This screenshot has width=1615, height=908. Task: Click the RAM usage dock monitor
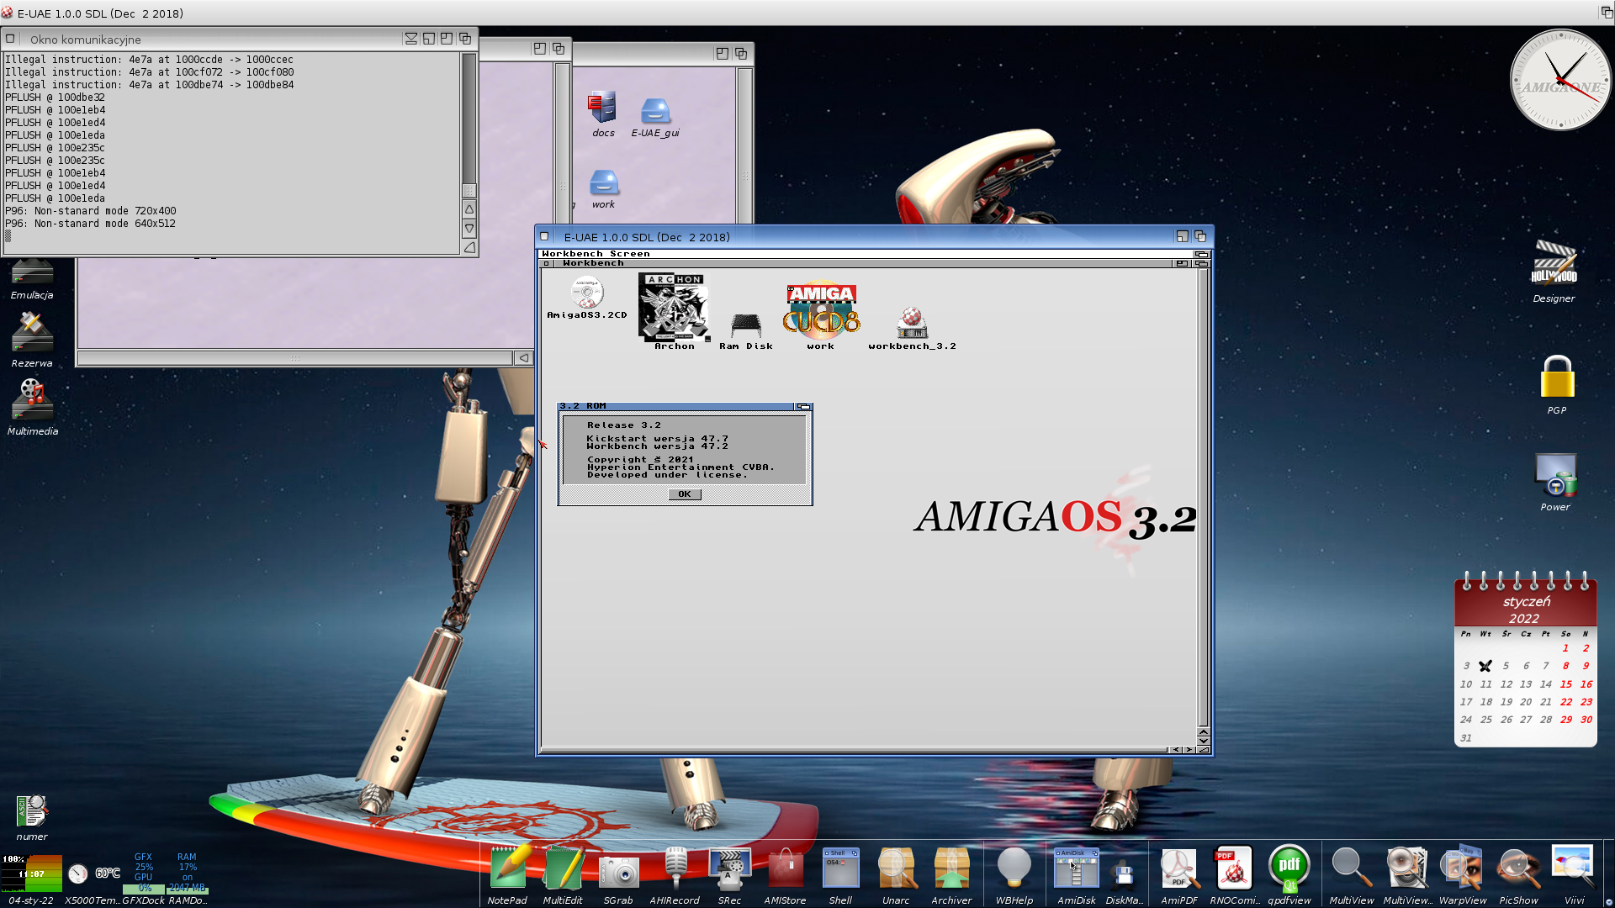[x=188, y=874]
